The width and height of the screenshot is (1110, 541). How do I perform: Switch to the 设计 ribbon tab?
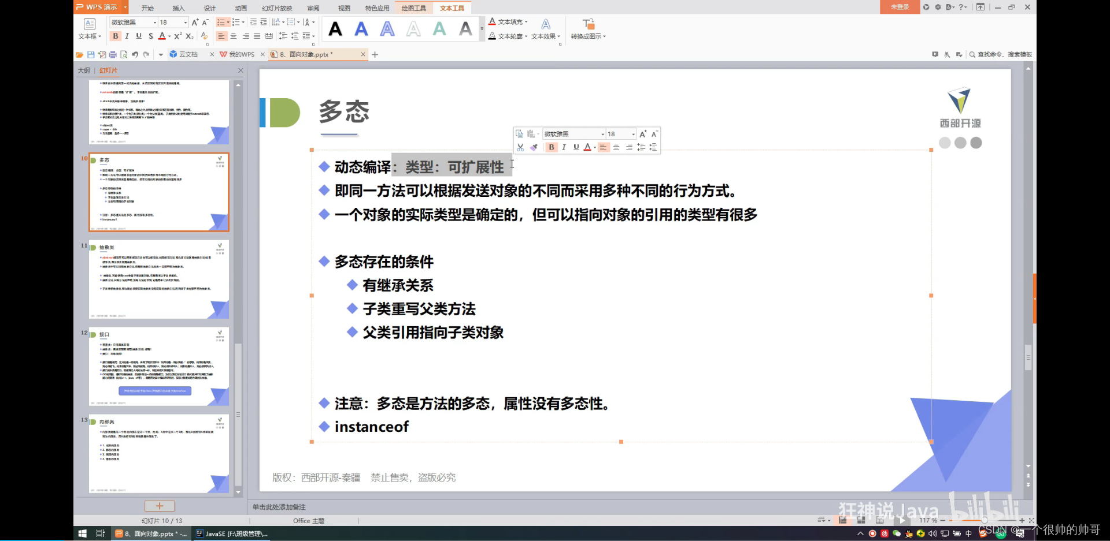click(x=210, y=8)
